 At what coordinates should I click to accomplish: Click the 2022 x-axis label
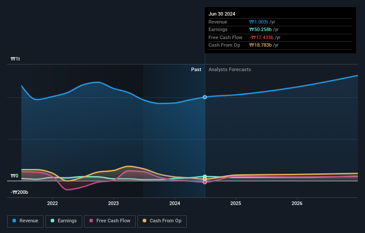52,203
